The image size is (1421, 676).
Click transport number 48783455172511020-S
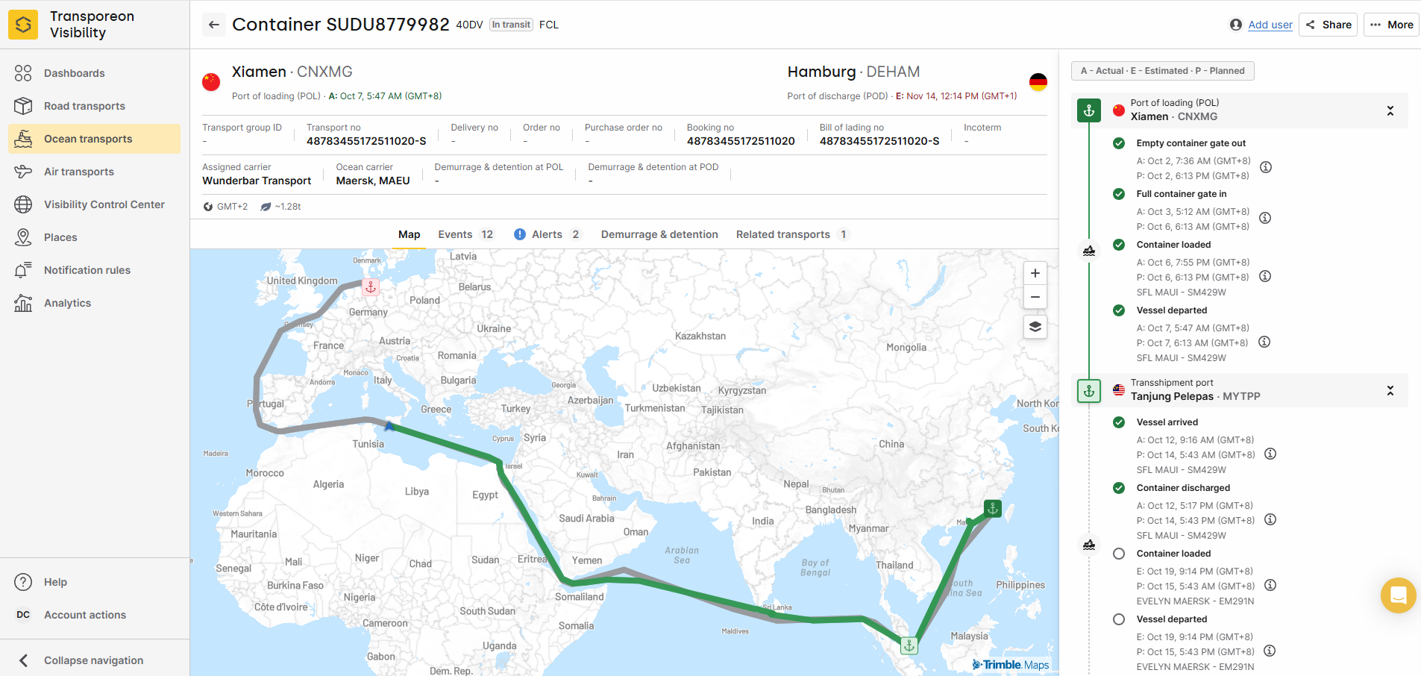(x=366, y=141)
